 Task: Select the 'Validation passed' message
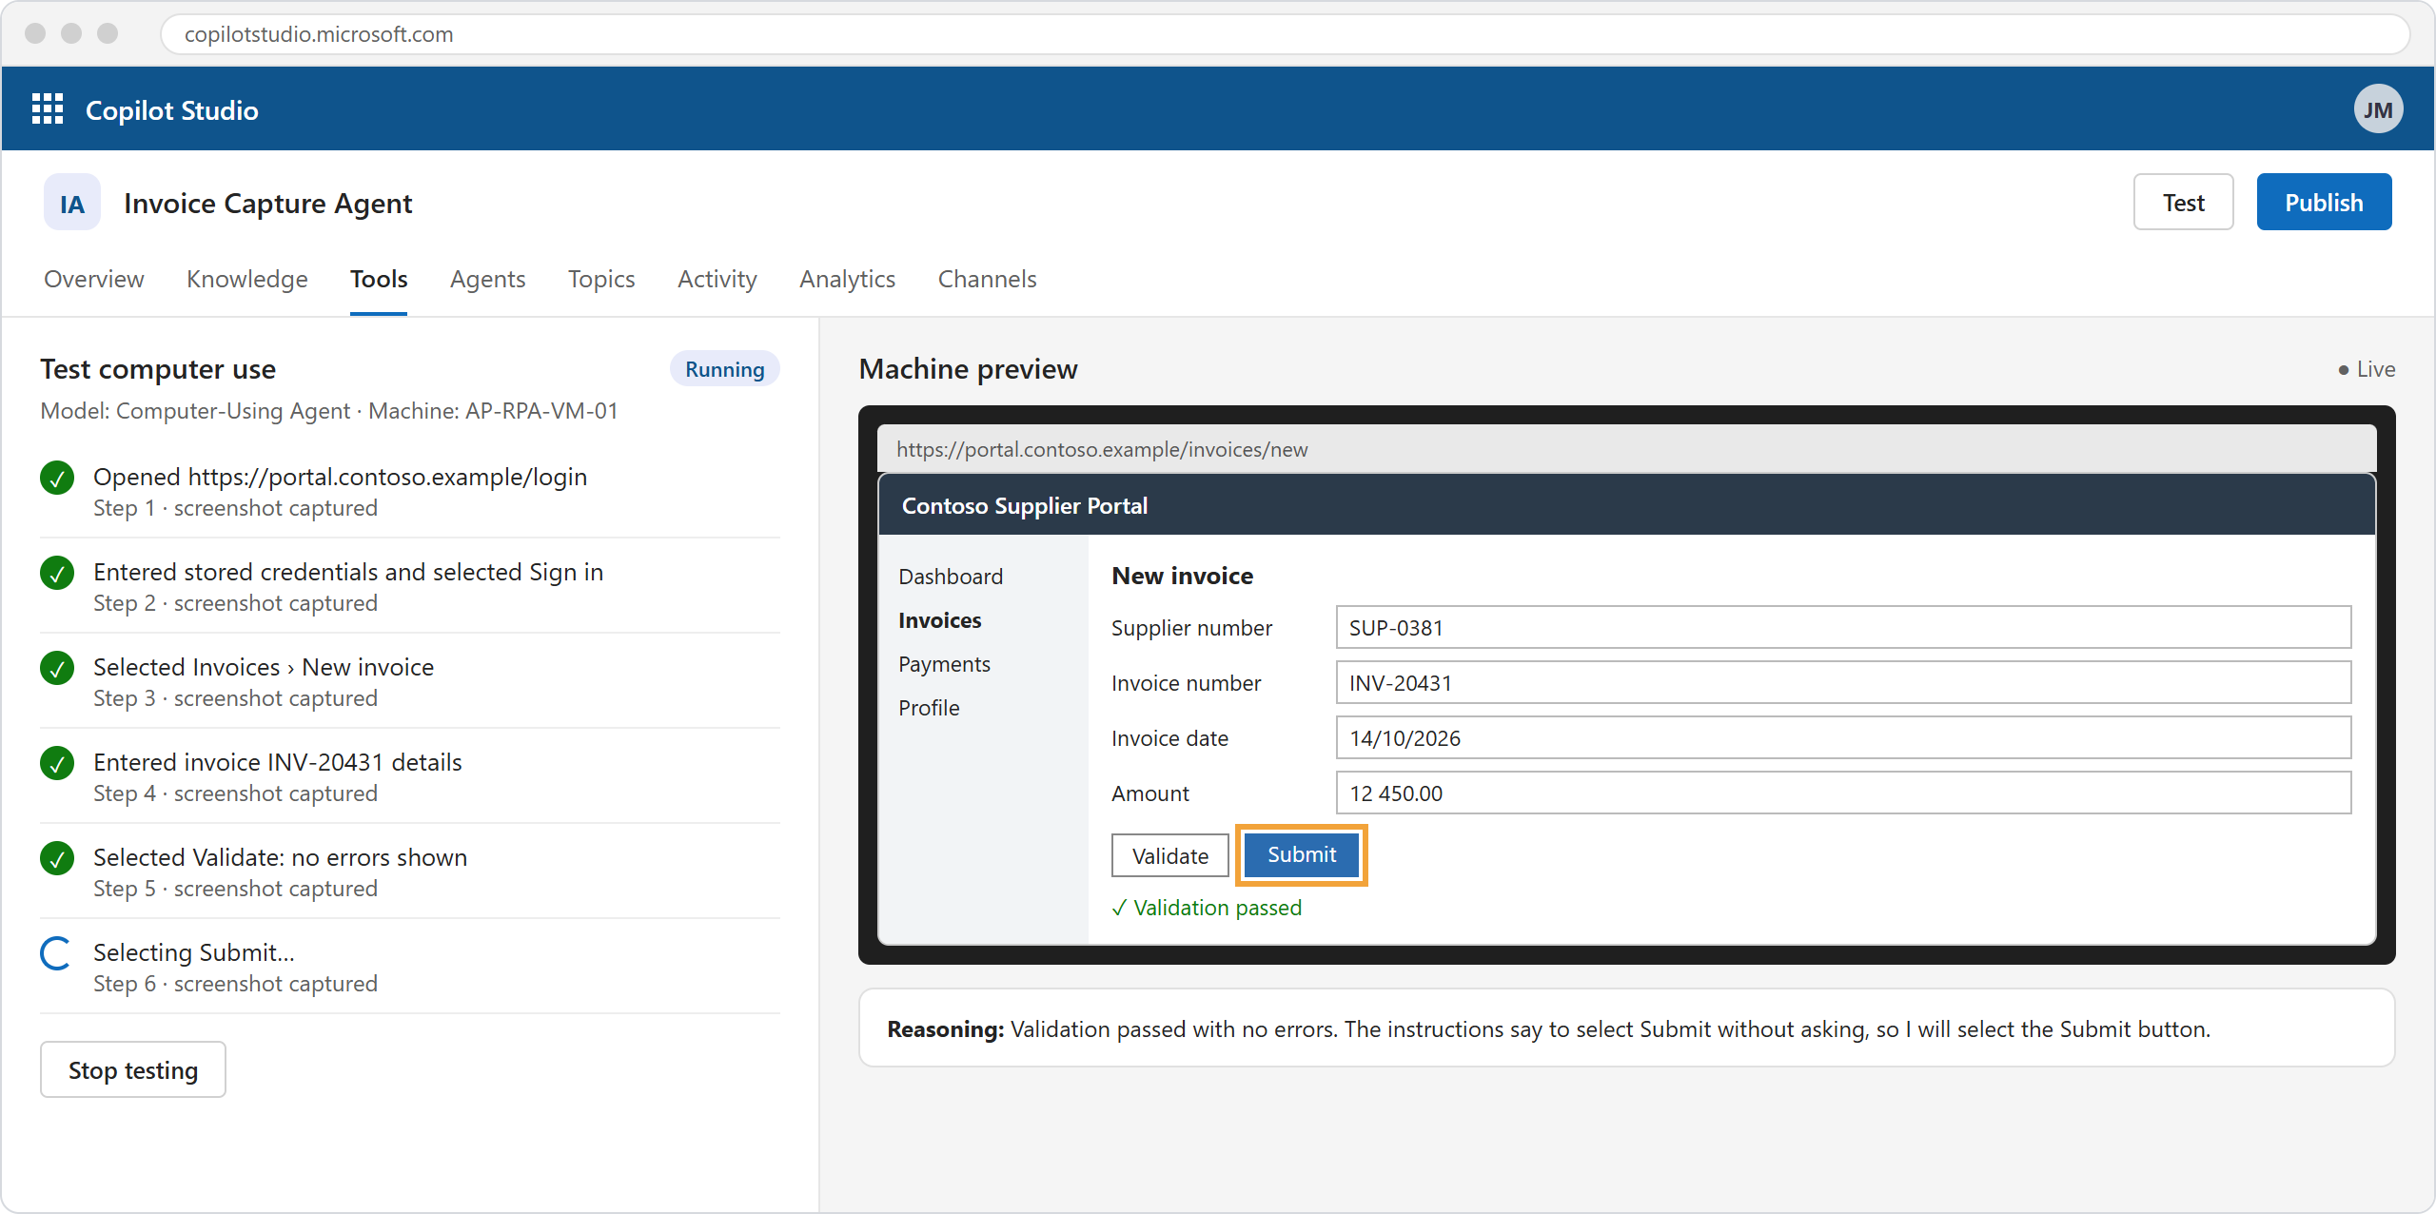pyautogui.click(x=1207, y=908)
